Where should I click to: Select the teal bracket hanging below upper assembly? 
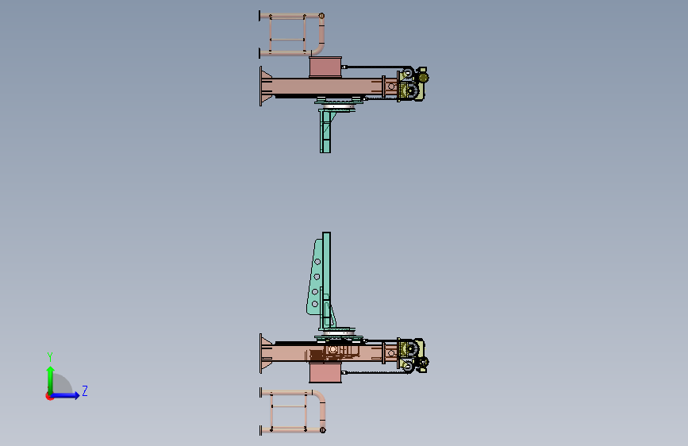pyautogui.click(x=325, y=131)
